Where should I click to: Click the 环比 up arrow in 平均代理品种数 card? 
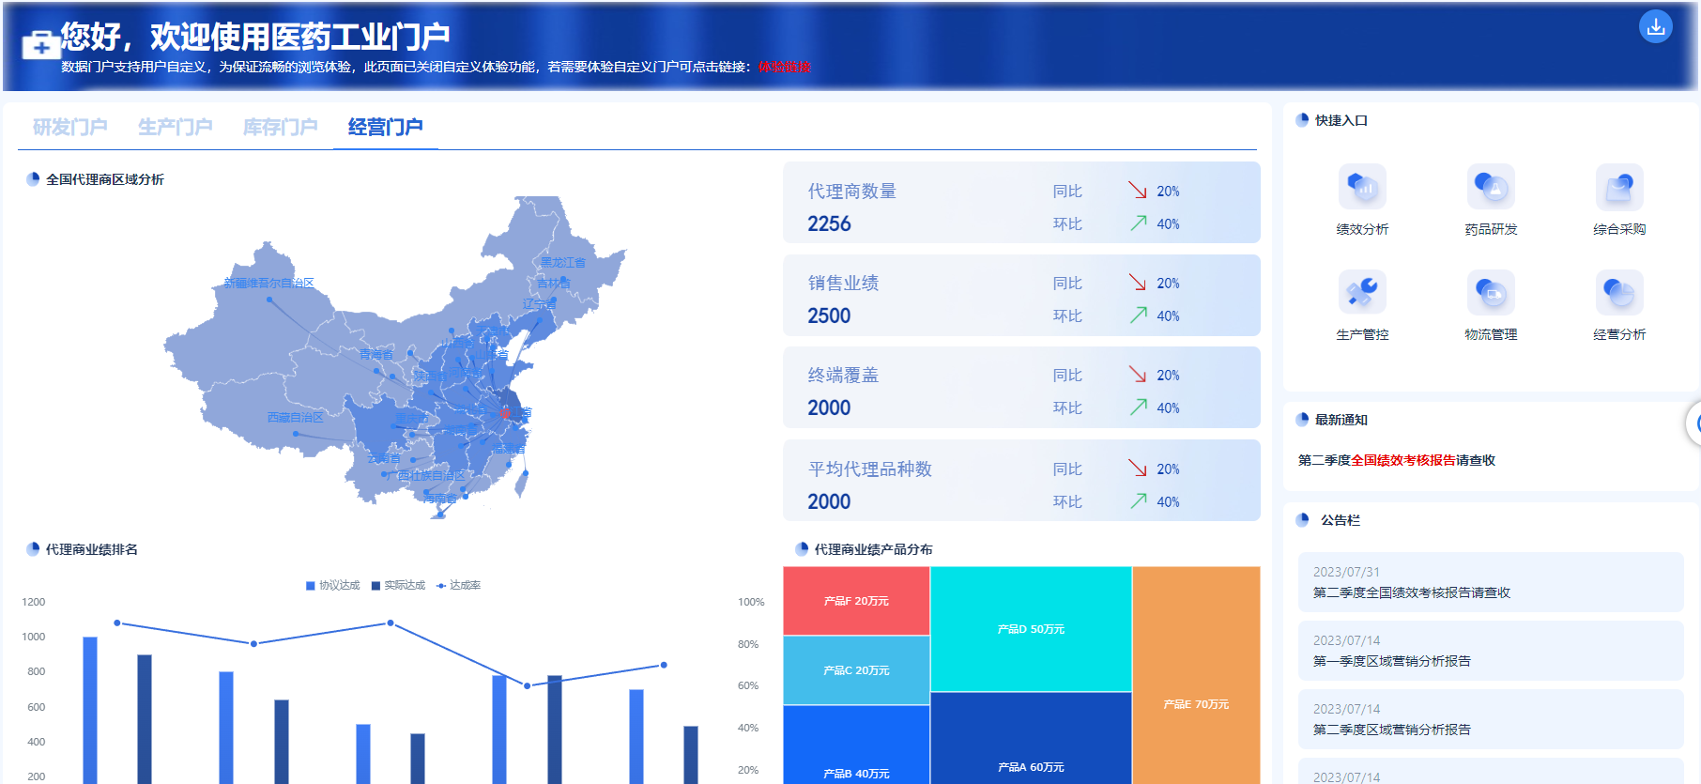click(x=1138, y=501)
